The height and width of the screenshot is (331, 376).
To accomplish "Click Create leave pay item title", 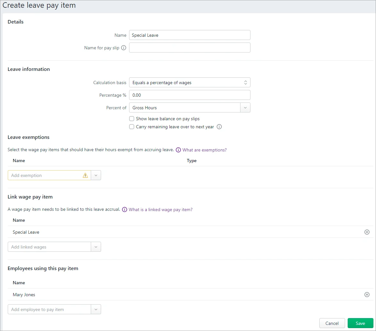I will 39,5.
